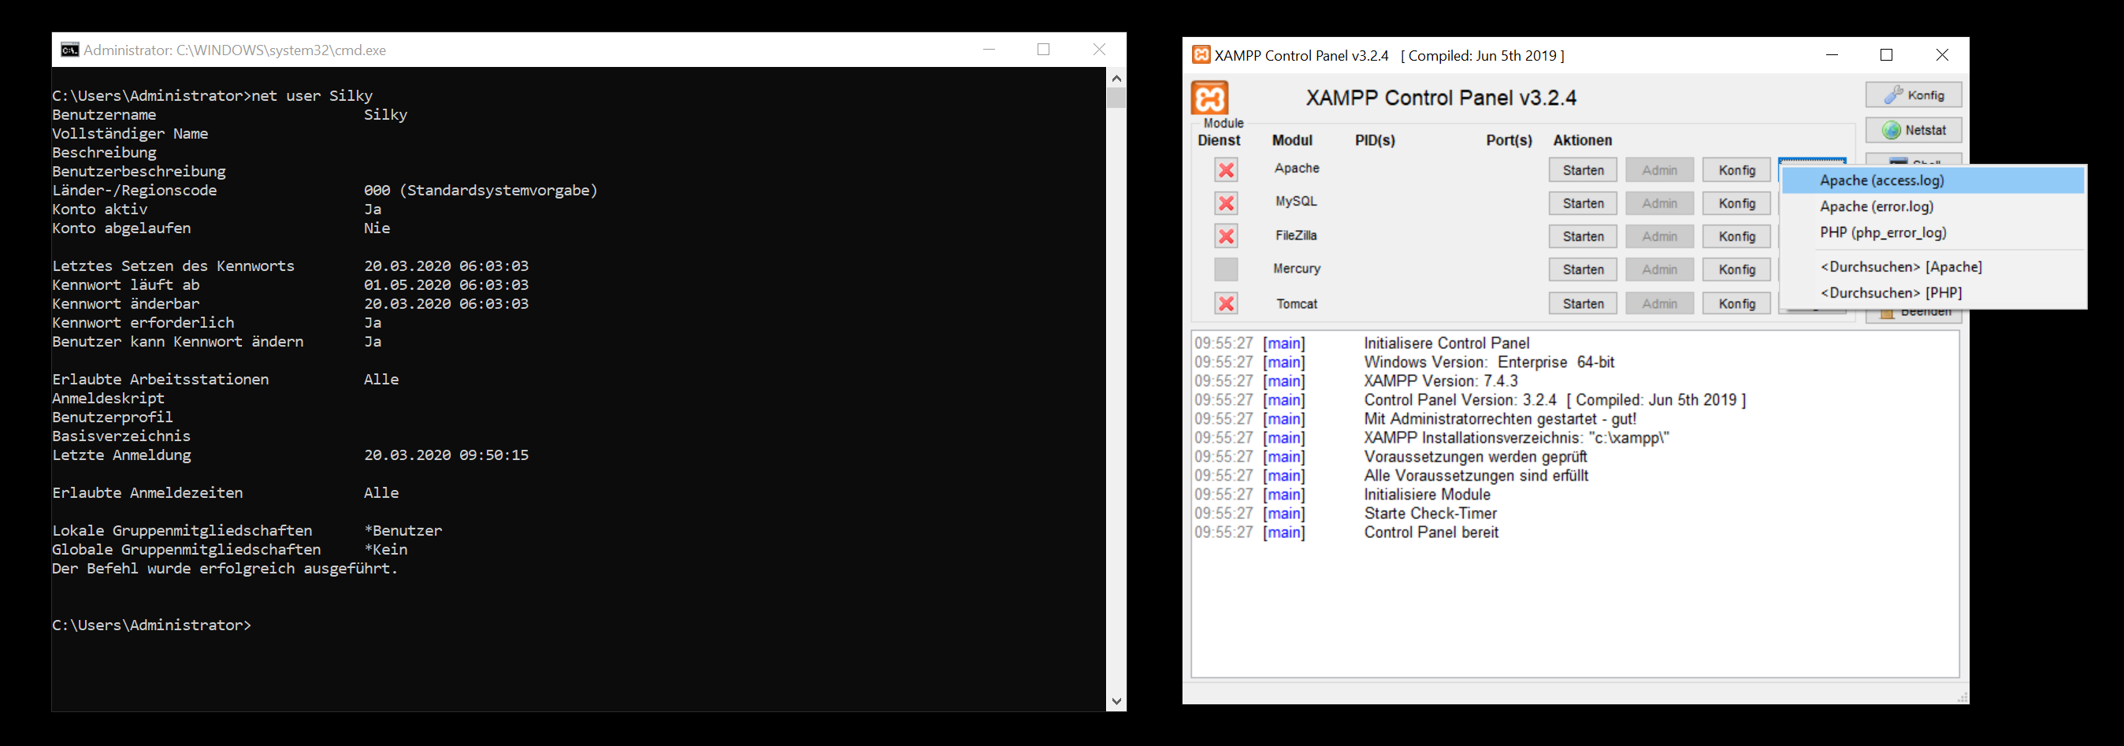
Task: Maximize the XAMPP Control Panel window
Action: click(x=1887, y=55)
